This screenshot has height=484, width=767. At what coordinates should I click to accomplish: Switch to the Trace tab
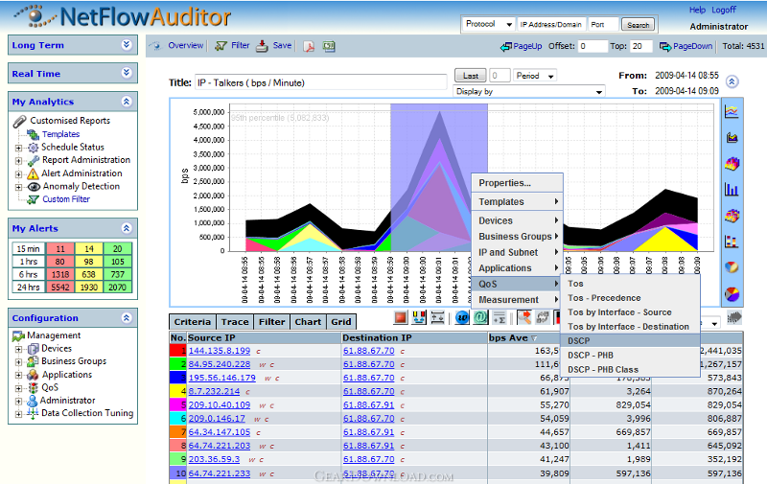coord(235,322)
